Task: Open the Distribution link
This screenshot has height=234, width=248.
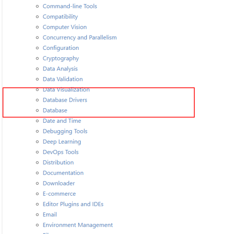Action: coord(58,162)
